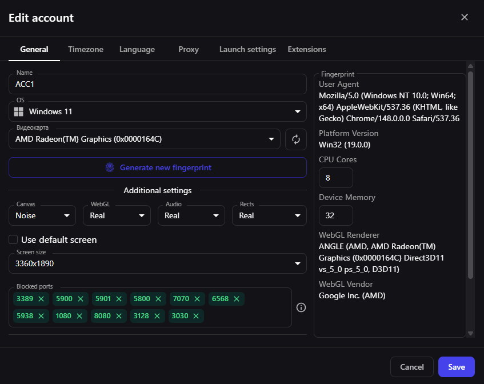
Task: Click the Name field with ACC1
Action: pyautogui.click(x=157, y=84)
